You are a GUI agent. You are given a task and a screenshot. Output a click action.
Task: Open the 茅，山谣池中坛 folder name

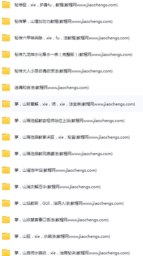coord(55,170)
